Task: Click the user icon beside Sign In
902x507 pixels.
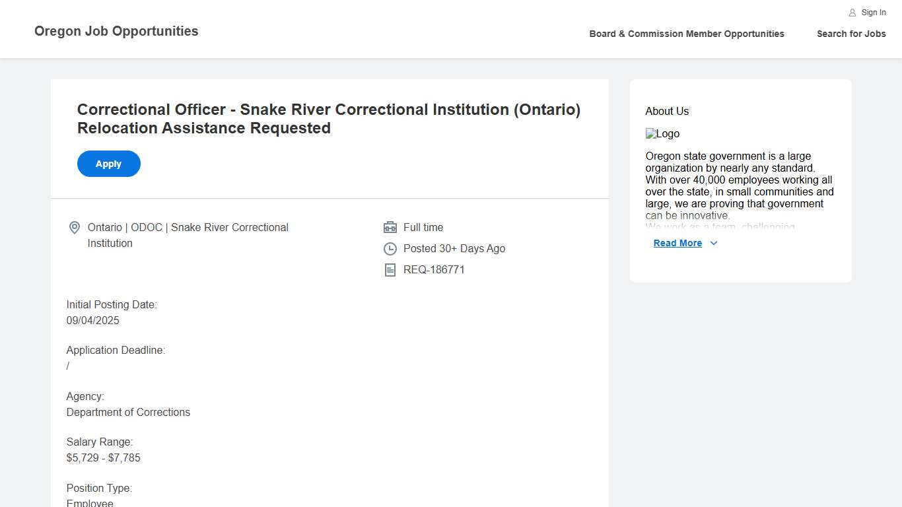Action: 852,13
